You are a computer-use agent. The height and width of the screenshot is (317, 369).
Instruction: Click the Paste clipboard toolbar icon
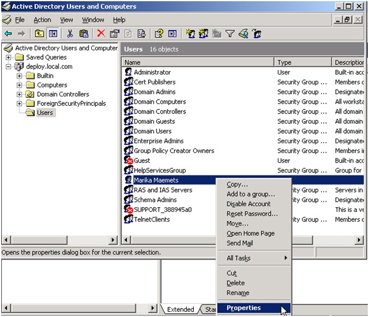point(84,33)
